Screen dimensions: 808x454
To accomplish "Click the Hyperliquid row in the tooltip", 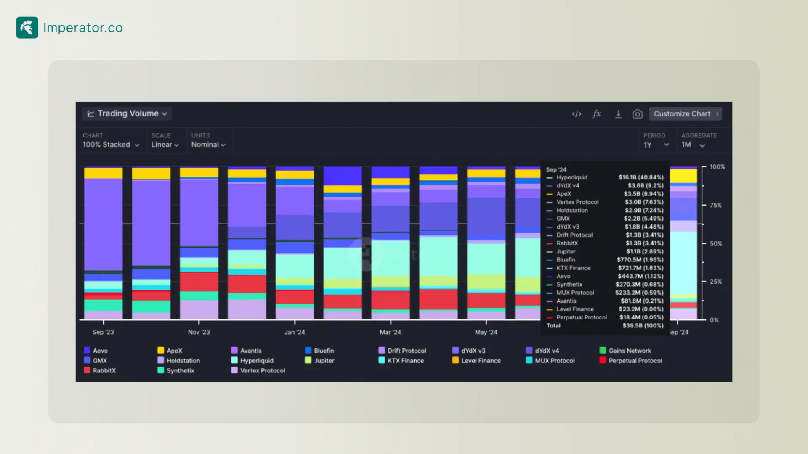I will coord(605,177).
